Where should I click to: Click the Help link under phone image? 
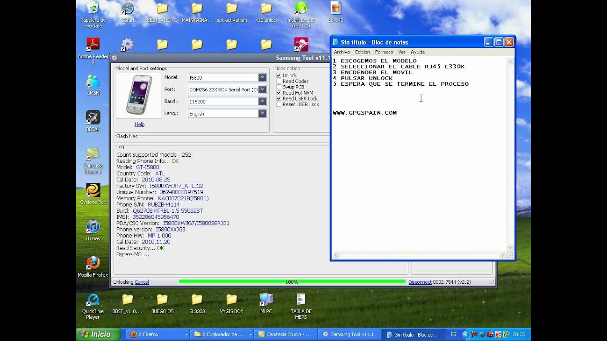[139, 125]
